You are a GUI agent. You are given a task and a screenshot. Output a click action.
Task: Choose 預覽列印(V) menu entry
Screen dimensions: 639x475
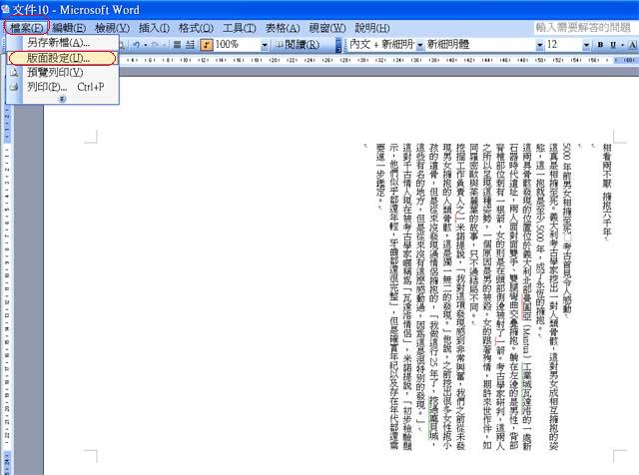click(63, 73)
